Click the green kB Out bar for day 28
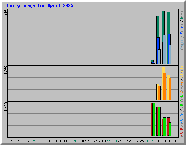Image resolution: width=186 pixels, height=145 pixels. (159, 121)
